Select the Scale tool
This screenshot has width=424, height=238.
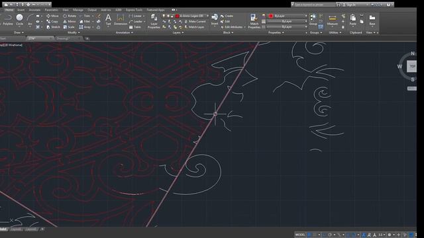69,27
